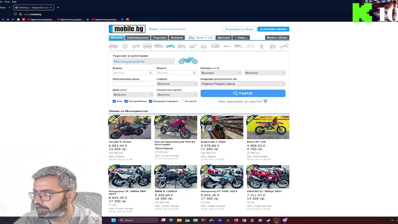The image size is (398, 224).
Task: Click the Максимална цена input field
Action: (x=133, y=84)
